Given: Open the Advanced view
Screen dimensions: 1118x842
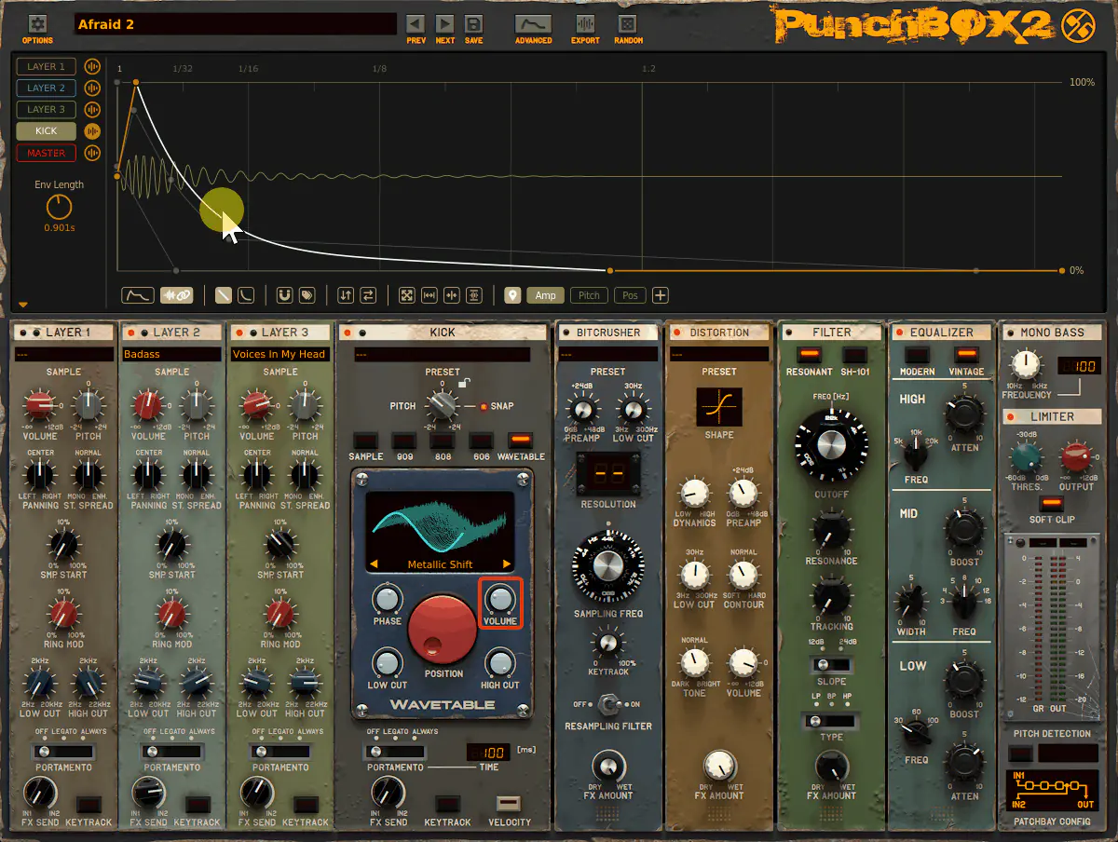Looking at the screenshot, I should [533, 24].
